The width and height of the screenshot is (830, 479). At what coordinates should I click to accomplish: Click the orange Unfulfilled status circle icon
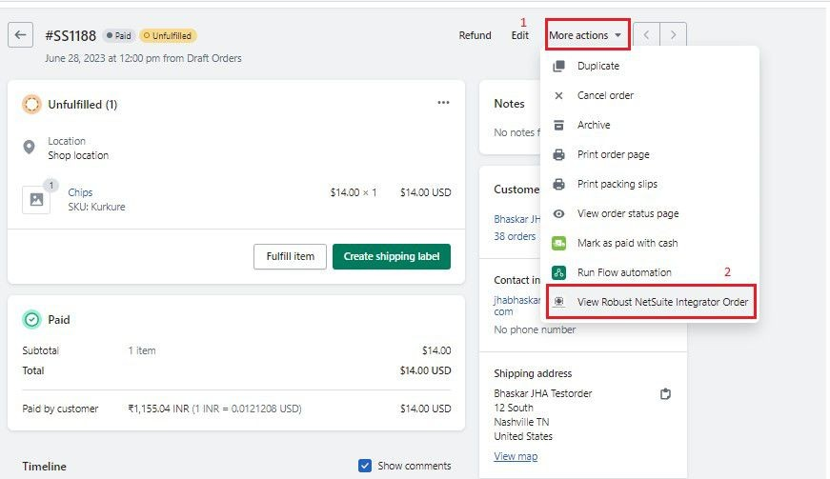click(31, 104)
